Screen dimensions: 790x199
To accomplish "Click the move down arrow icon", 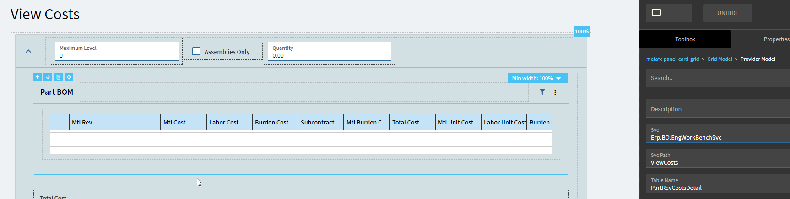I will pos(48,77).
